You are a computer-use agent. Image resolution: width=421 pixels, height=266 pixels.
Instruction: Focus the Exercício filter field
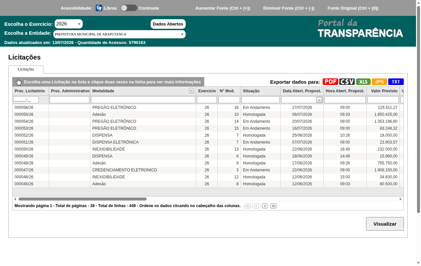click(207, 100)
